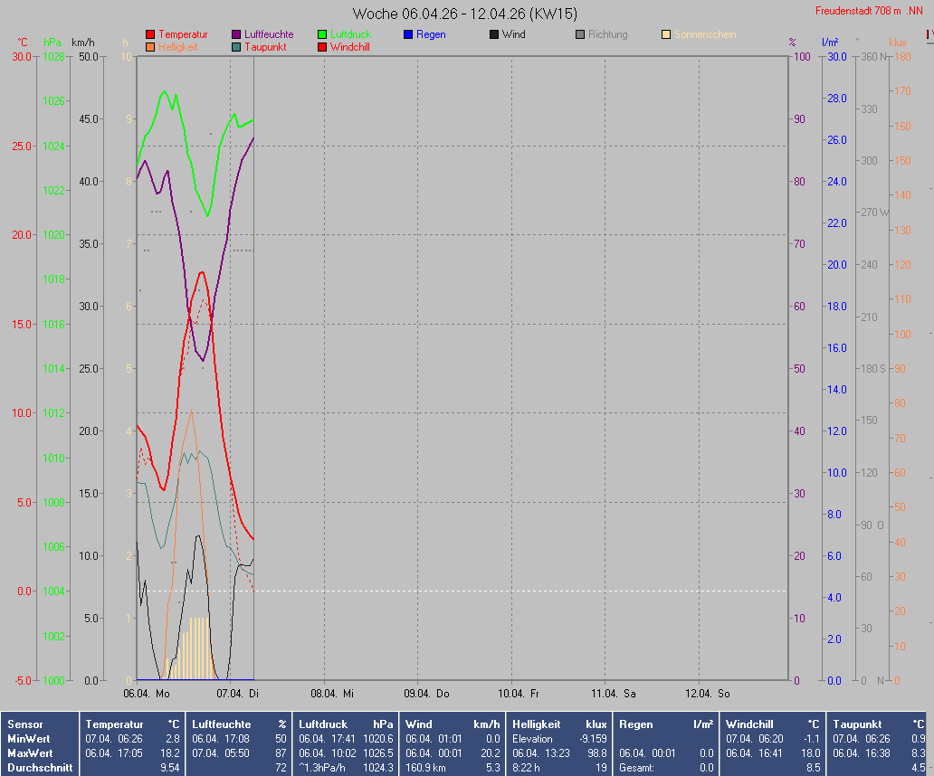Click the blue Regen legend swatch
This screenshot has height=776, width=934.
click(408, 34)
